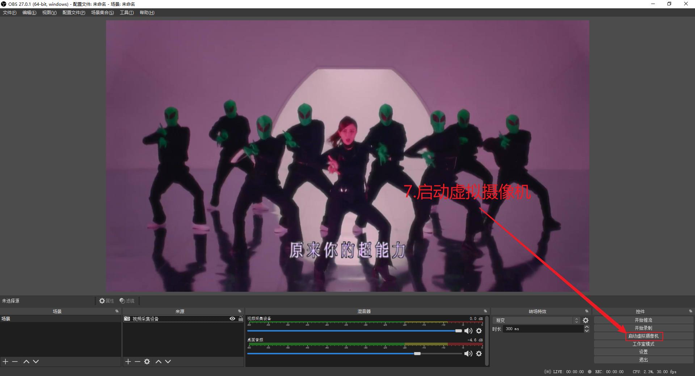Click the 桌面音频 volume slider handle
This screenshot has width=695, height=376.
[417, 354]
